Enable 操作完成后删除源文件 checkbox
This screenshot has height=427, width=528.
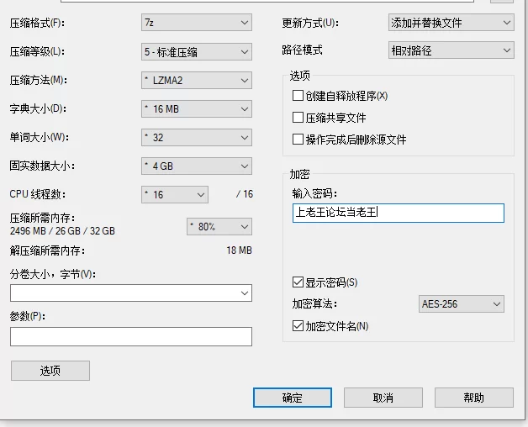click(298, 140)
